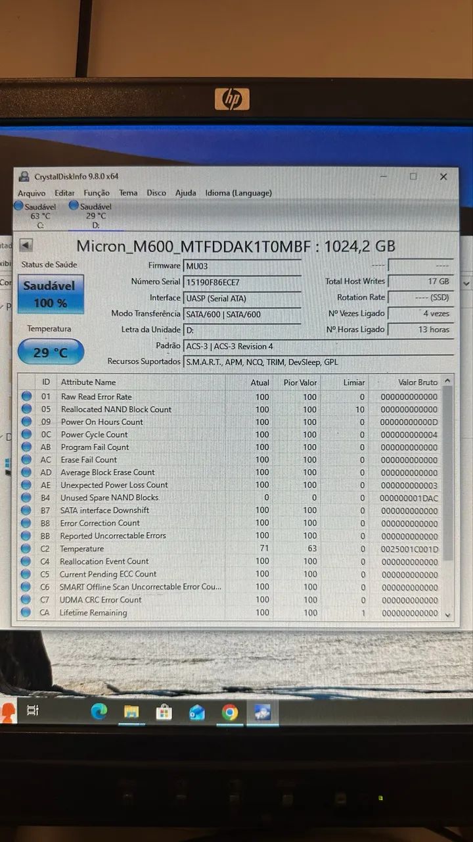Click the Total Host Writes value 17 GB
Screen dimensions: 473x842
pos(420,281)
